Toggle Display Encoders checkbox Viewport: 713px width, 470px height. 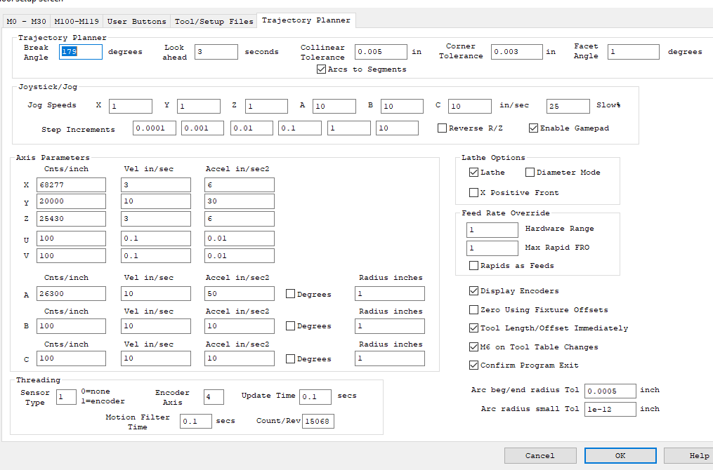[473, 291]
